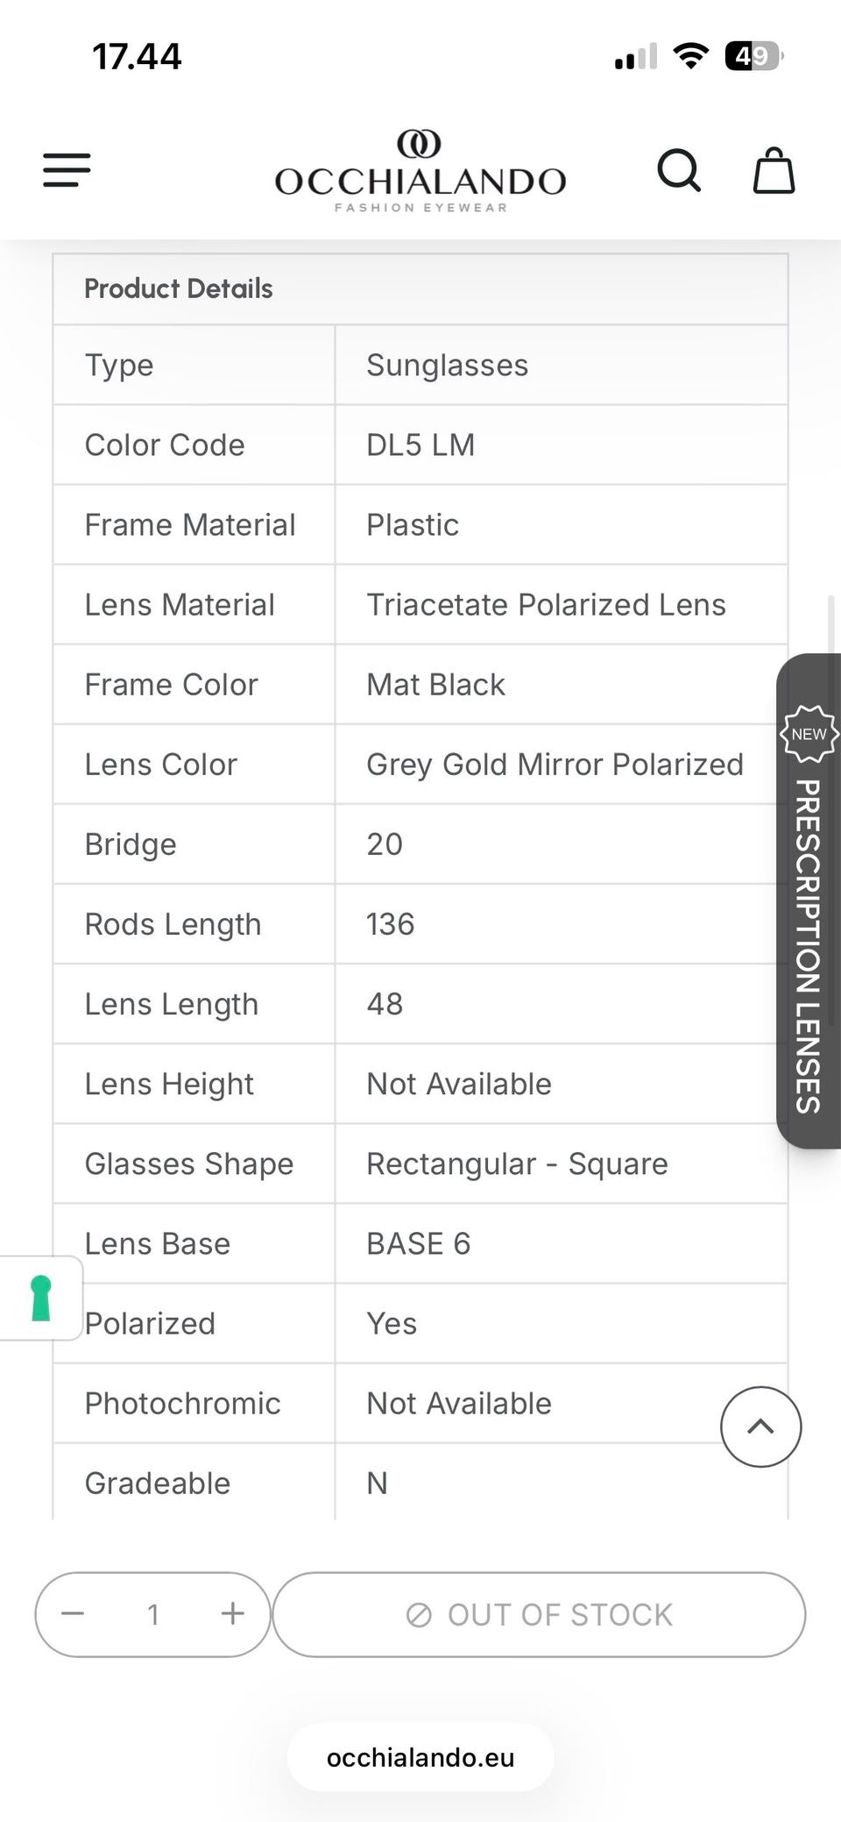Tap the Rectangular - Square shape value

(x=517, y=1164)
